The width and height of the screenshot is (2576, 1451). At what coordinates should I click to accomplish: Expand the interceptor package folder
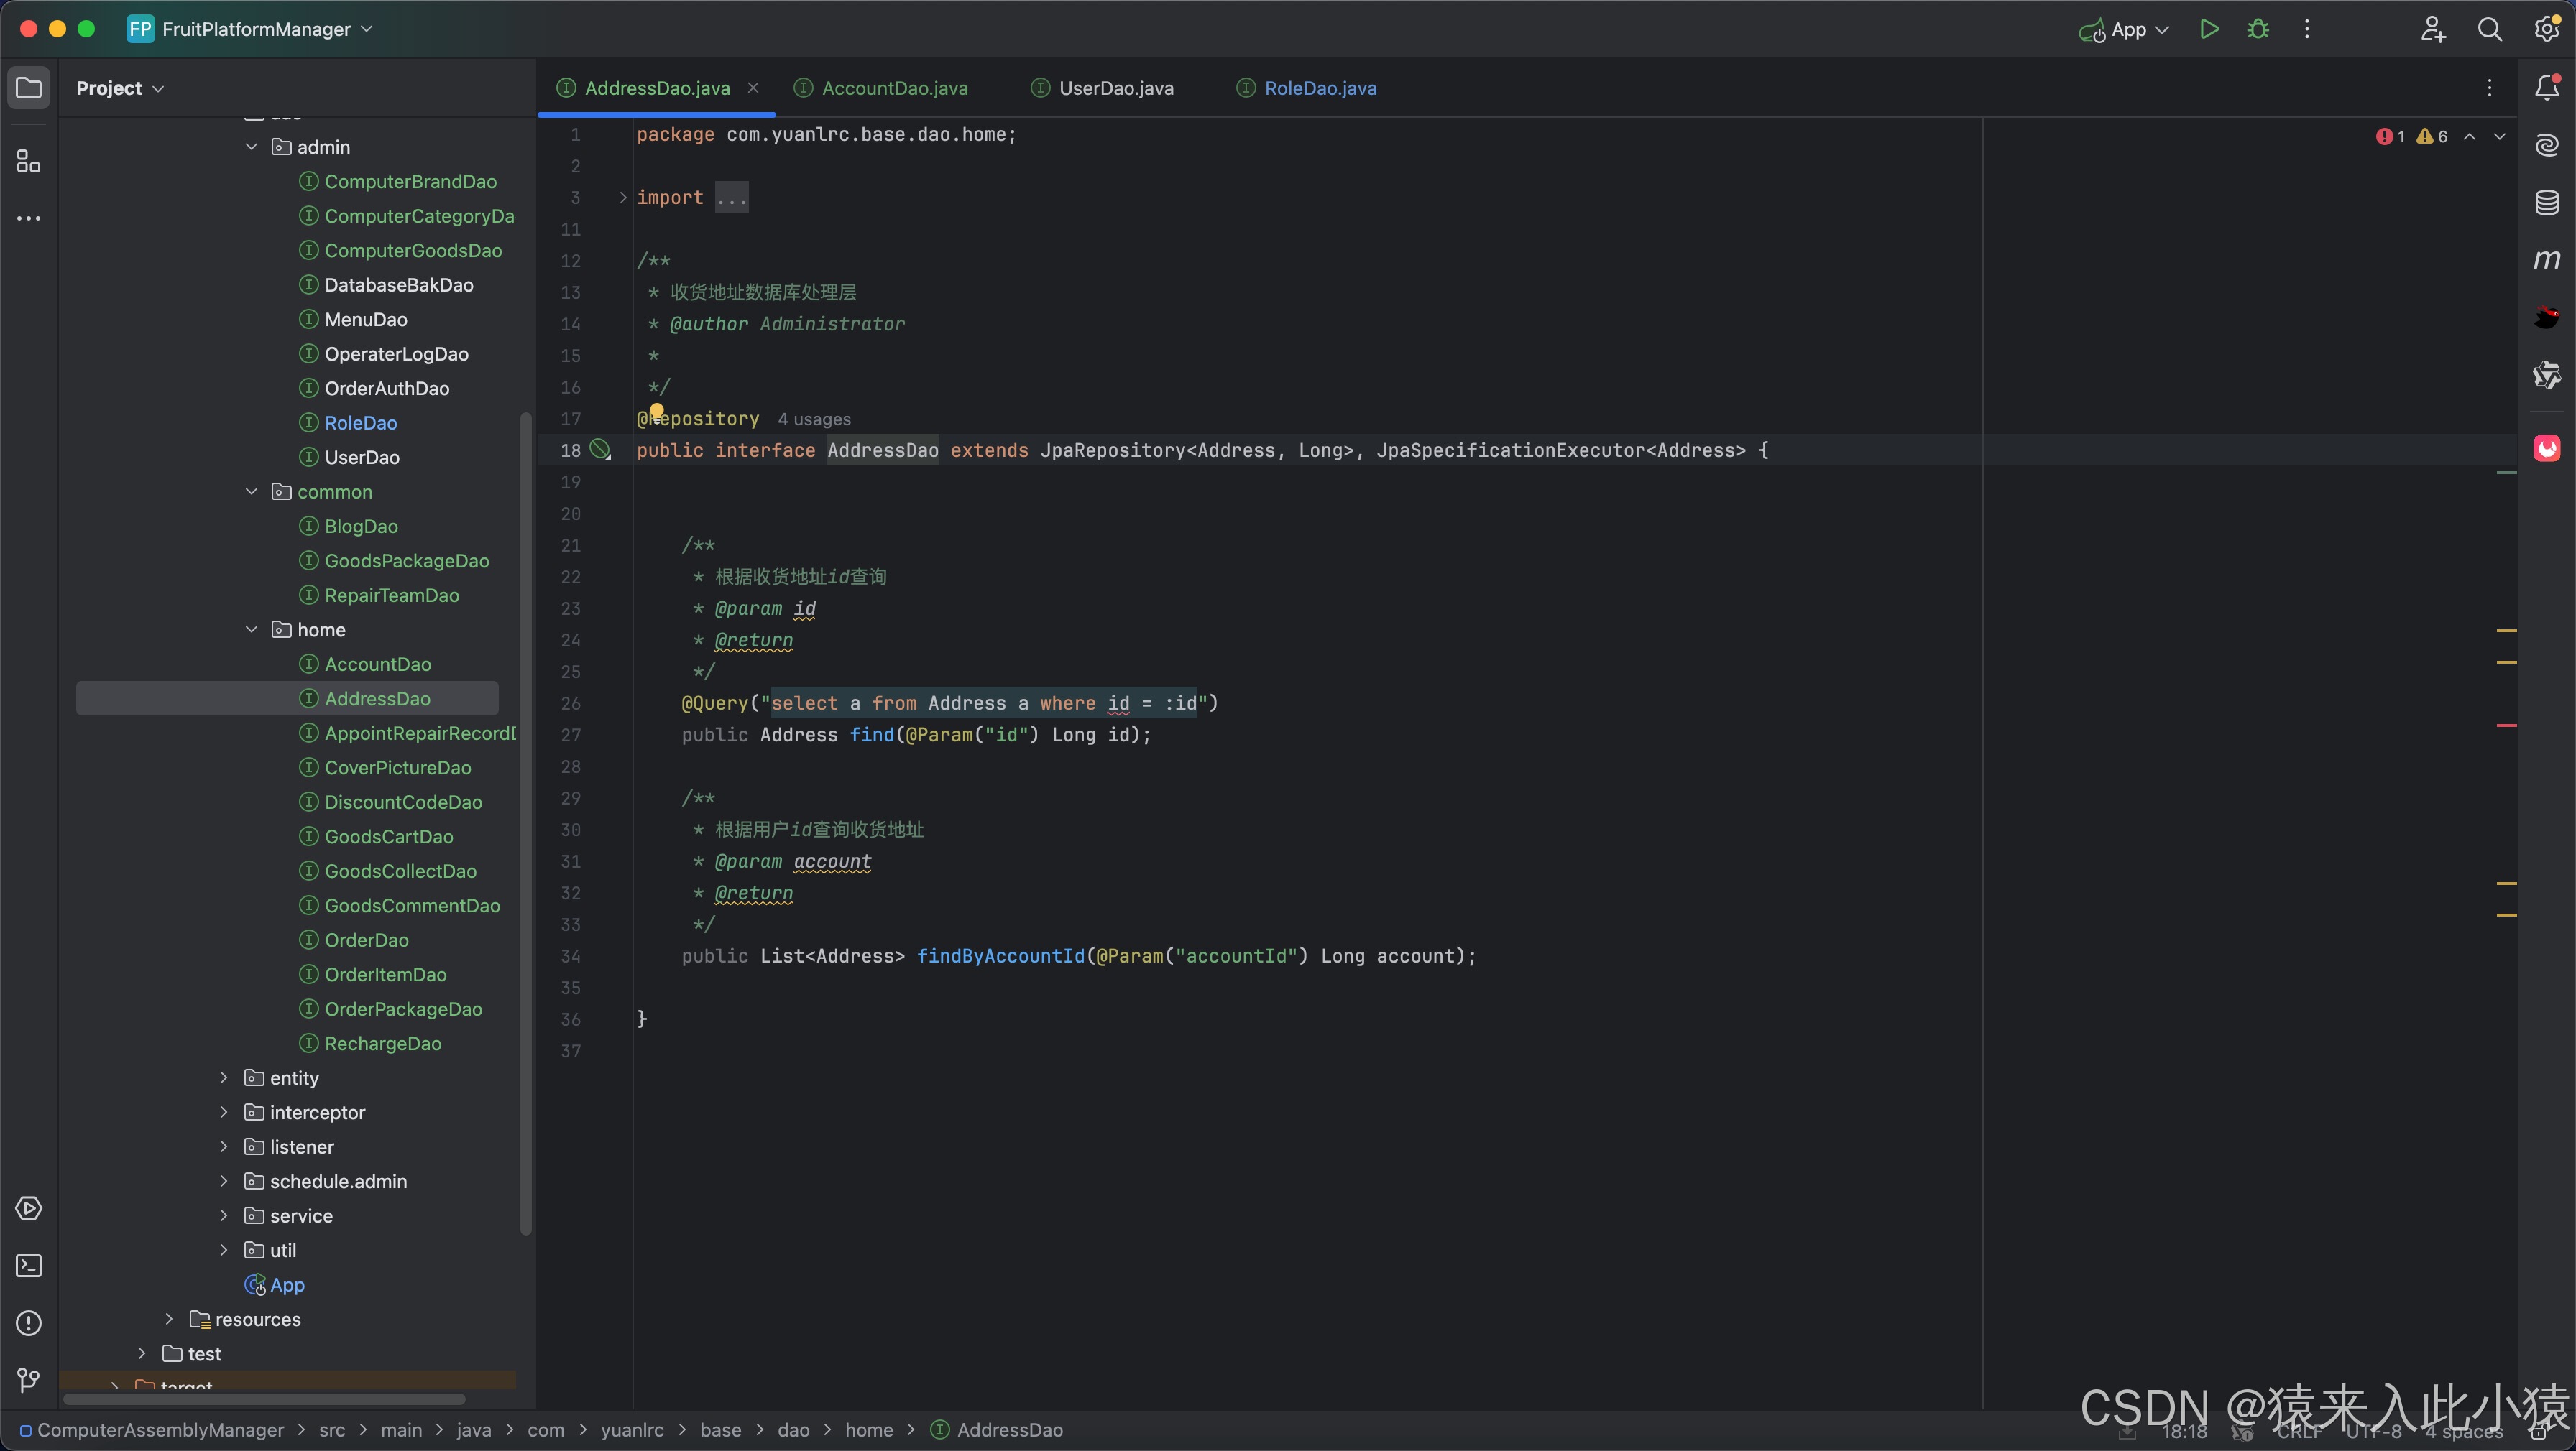(x=219, y=1112)
